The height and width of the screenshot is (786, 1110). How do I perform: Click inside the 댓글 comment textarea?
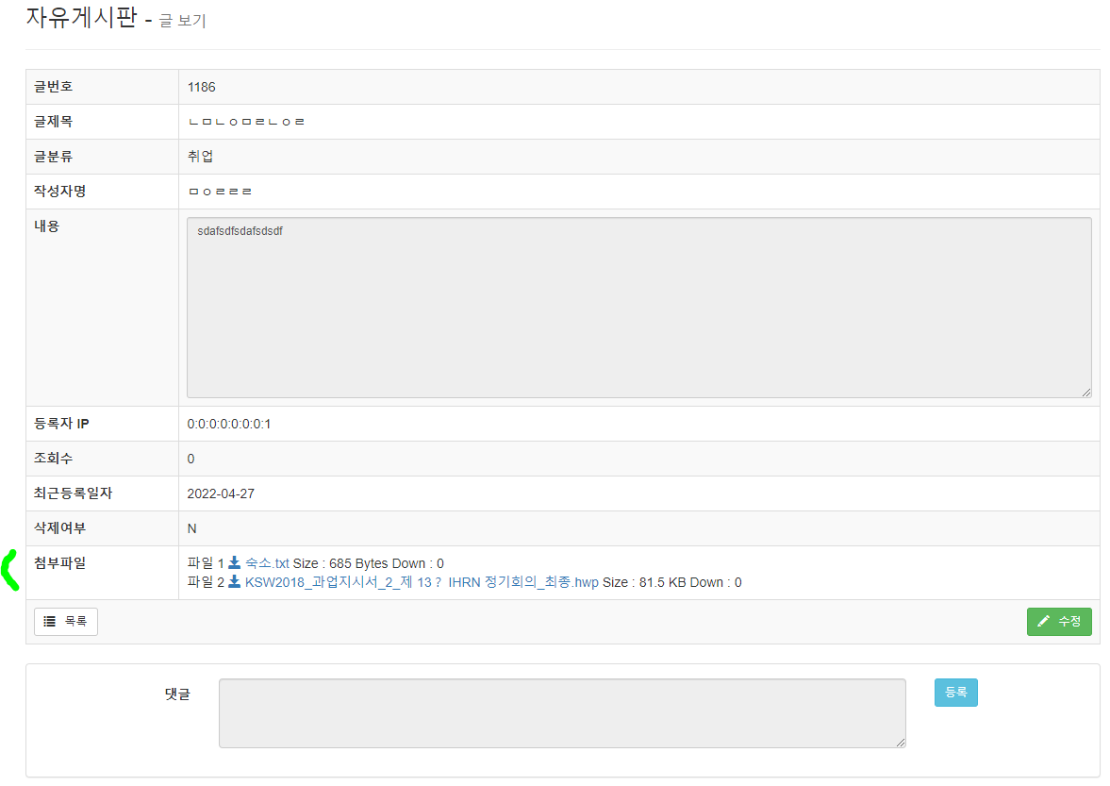coord(562,713)
